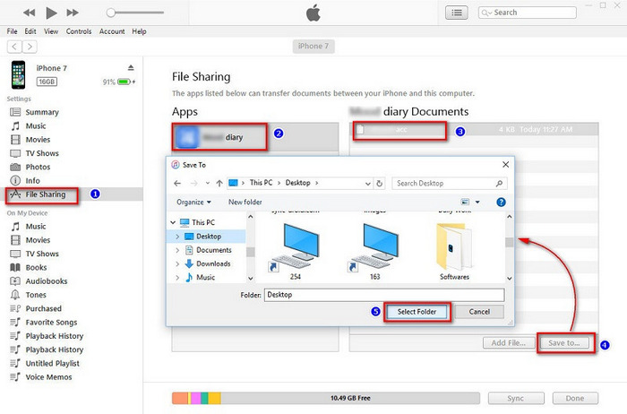The image size is (627, 414).
Task: Open the Controls menu
Action: point(79,31)
